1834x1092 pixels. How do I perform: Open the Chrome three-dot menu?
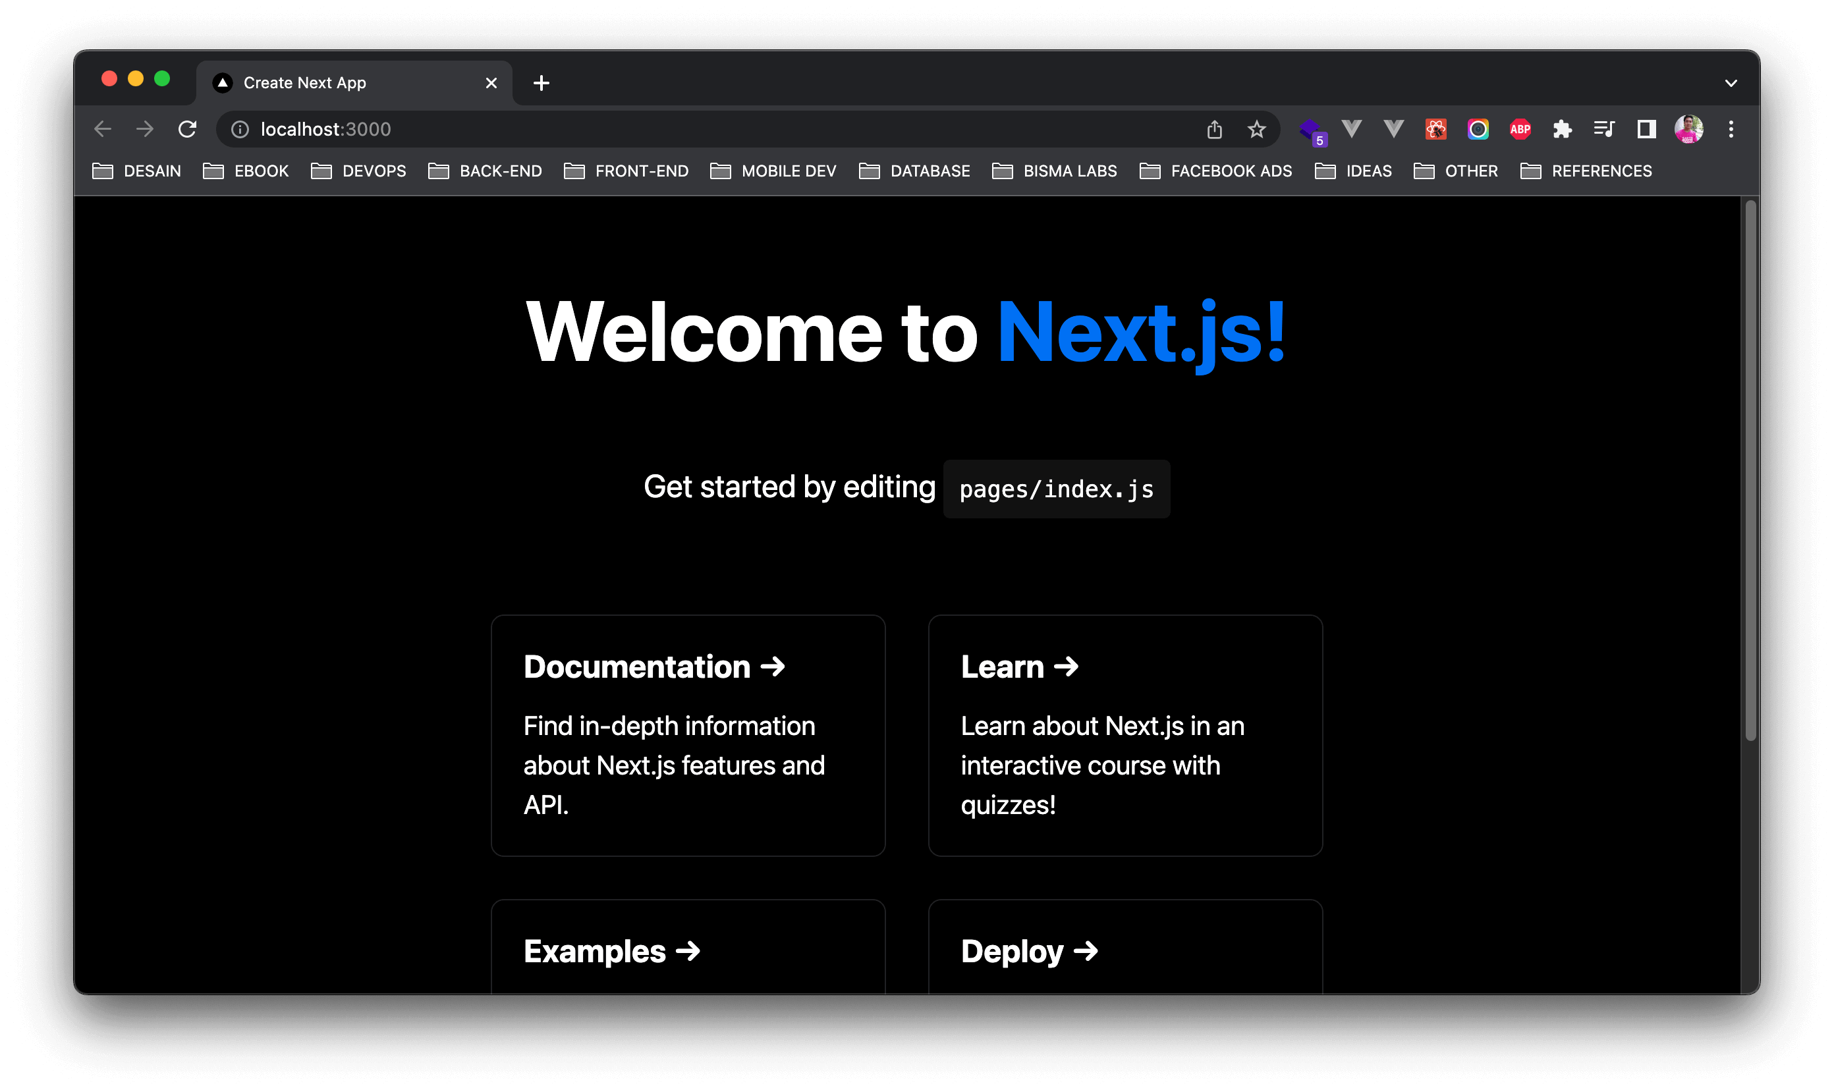coord(1731,130)
